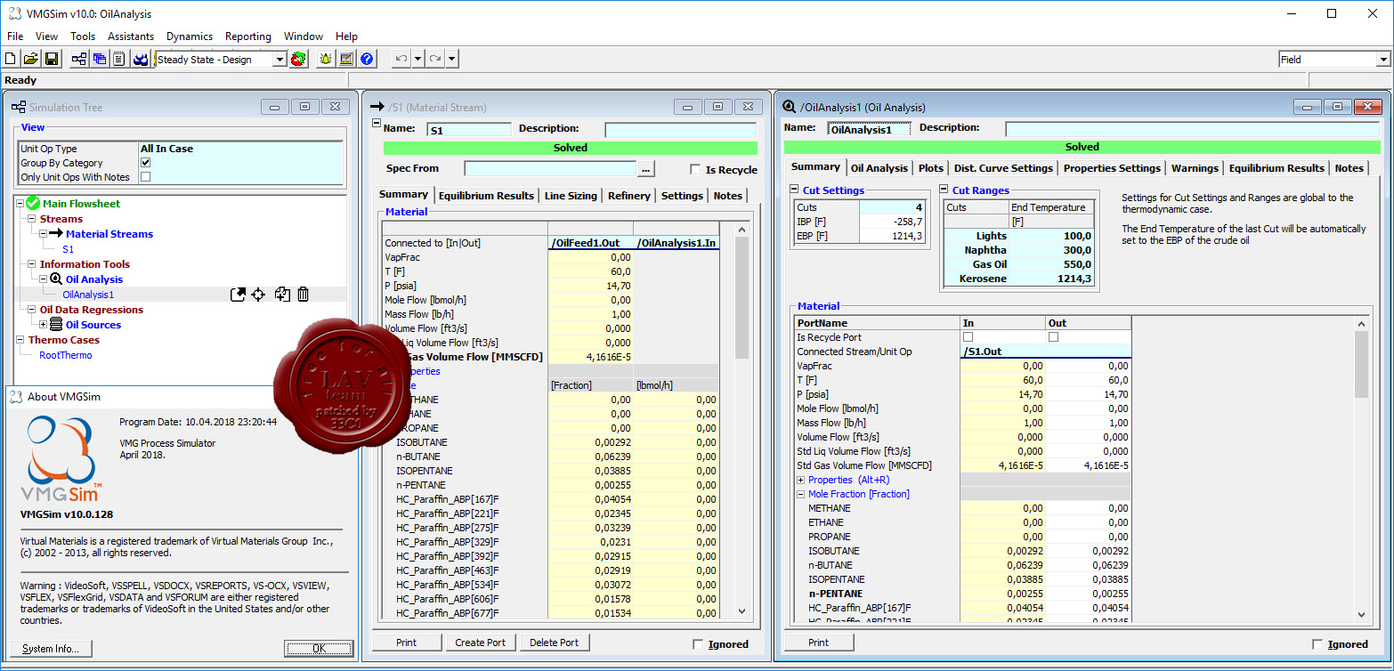This screenshot has height=671, width=1394.
Task: Click the cascading windows toolbar icon
Action: click(x=99, y=59)
